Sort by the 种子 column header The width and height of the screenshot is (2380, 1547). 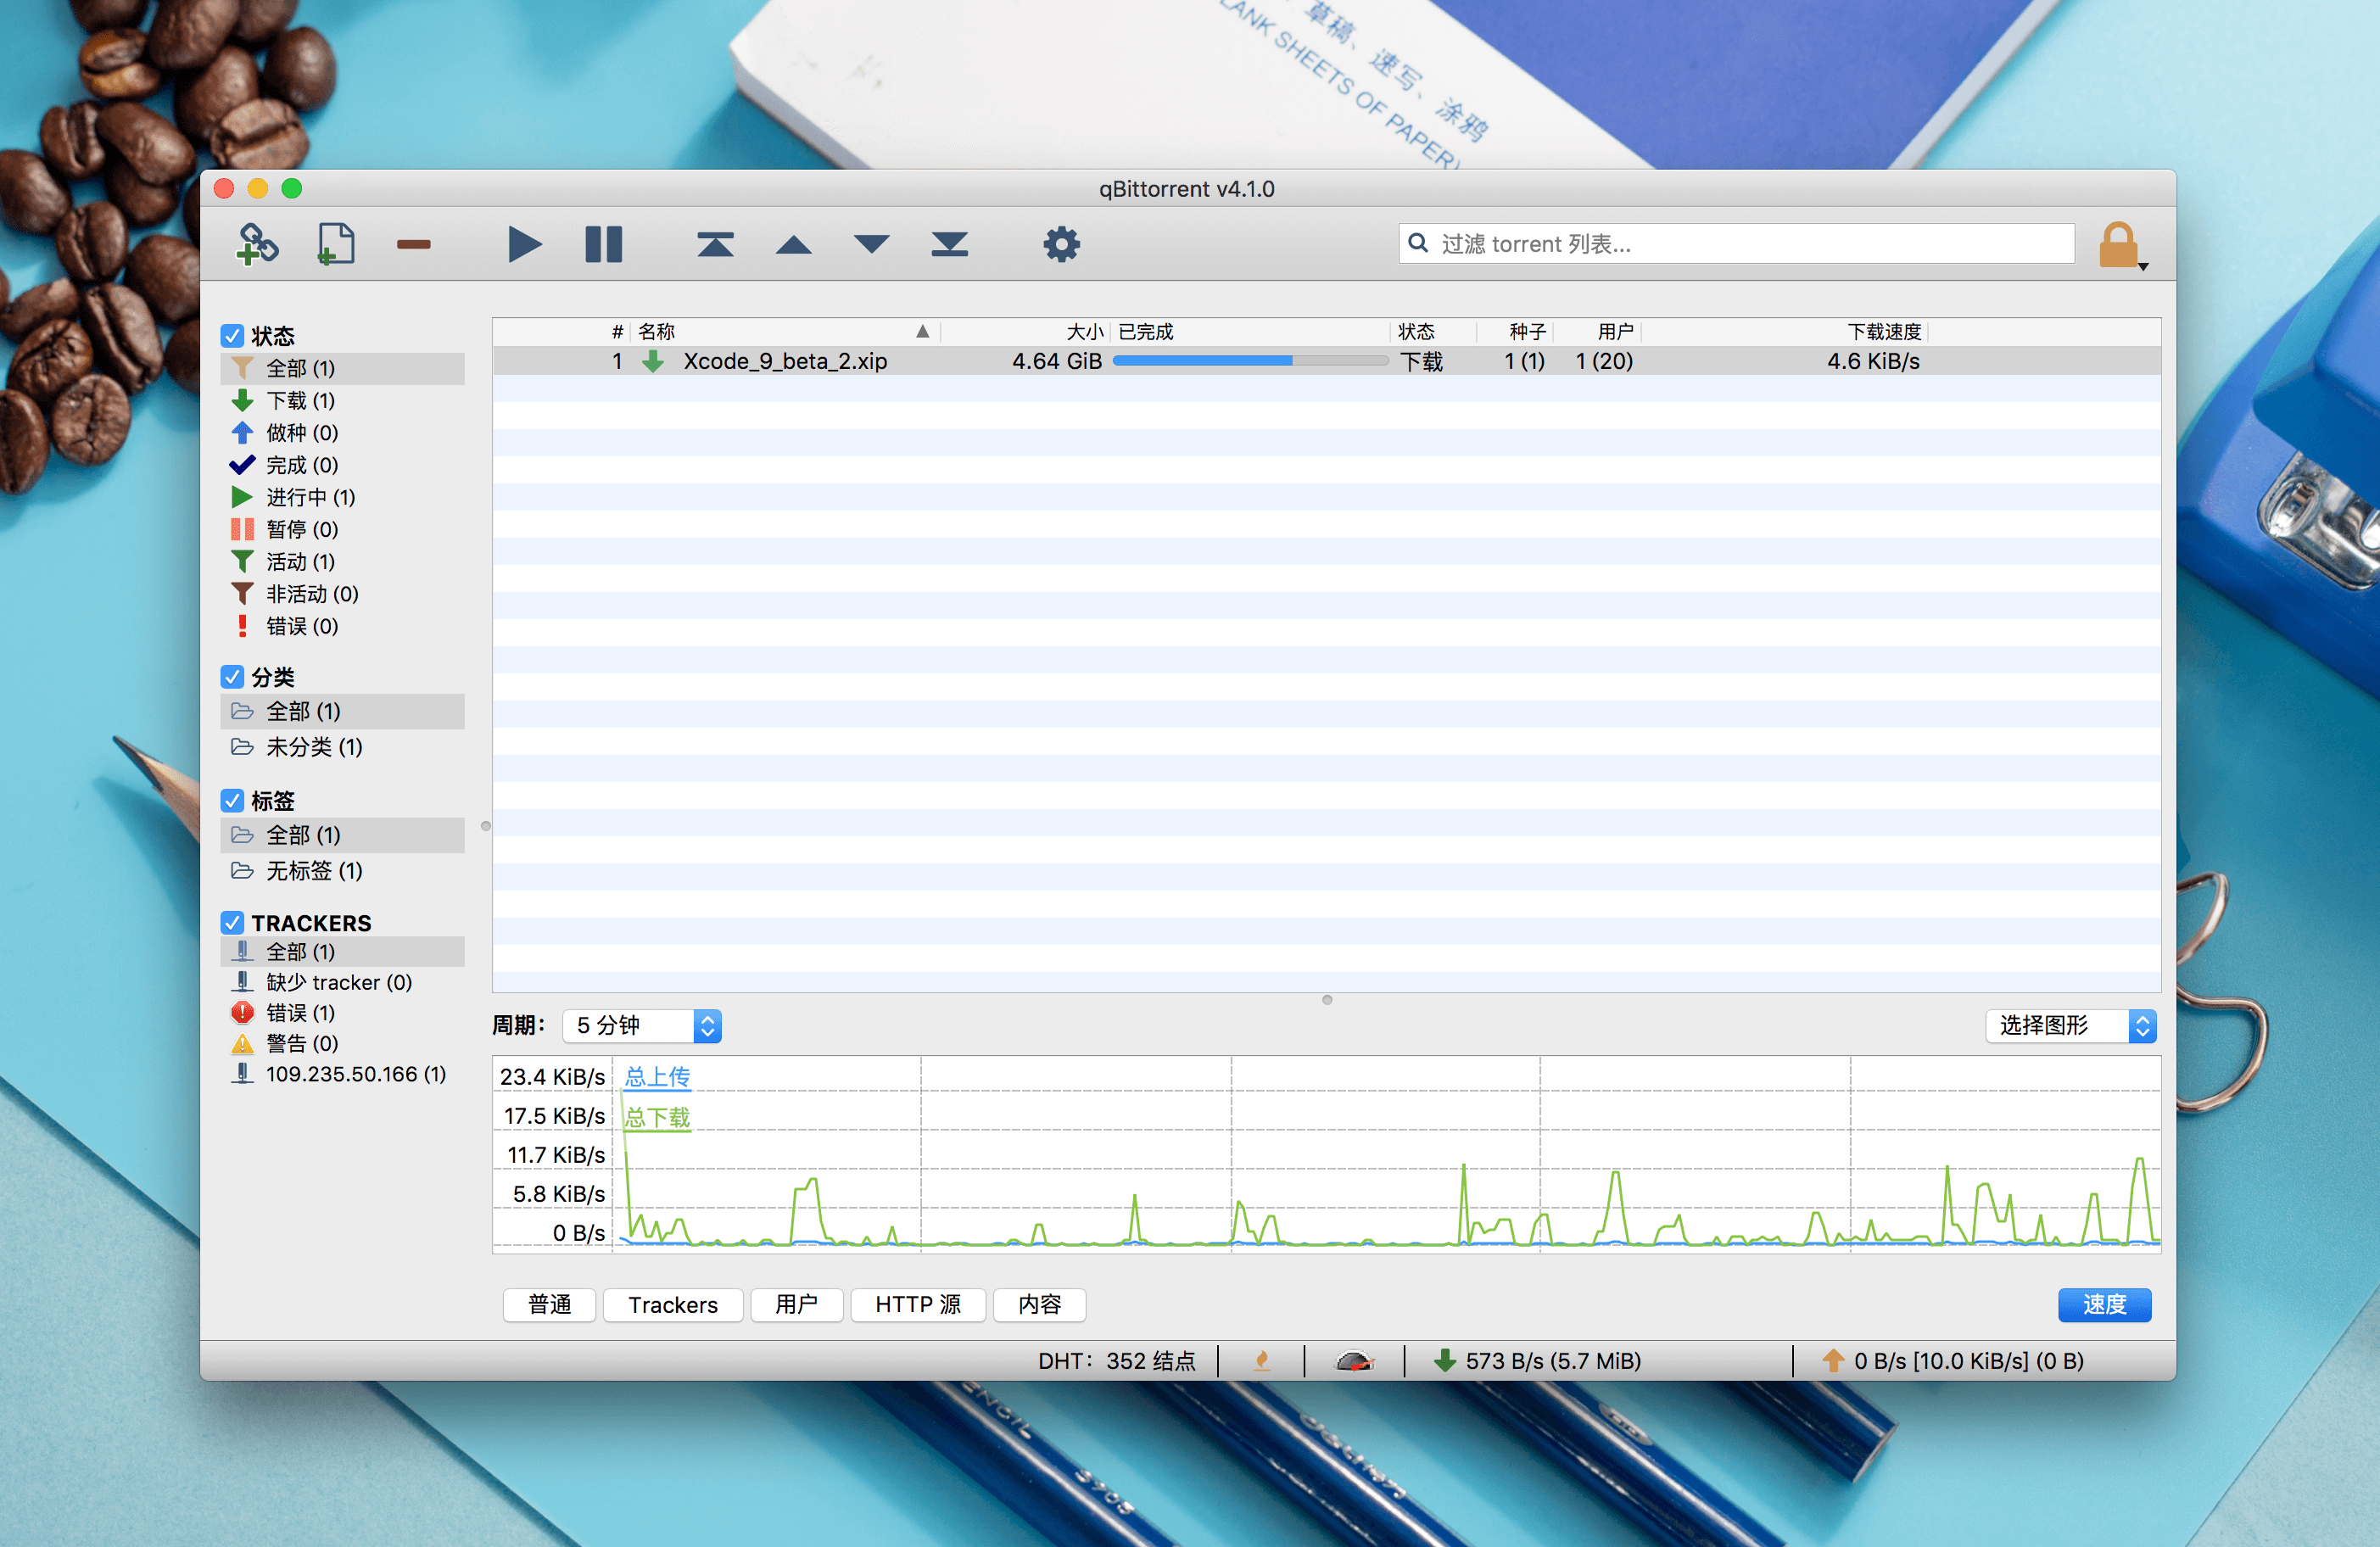(x=1513, y=331)
